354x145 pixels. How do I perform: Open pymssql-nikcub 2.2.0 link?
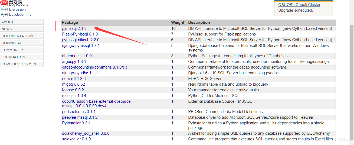[x=81, y=40]
